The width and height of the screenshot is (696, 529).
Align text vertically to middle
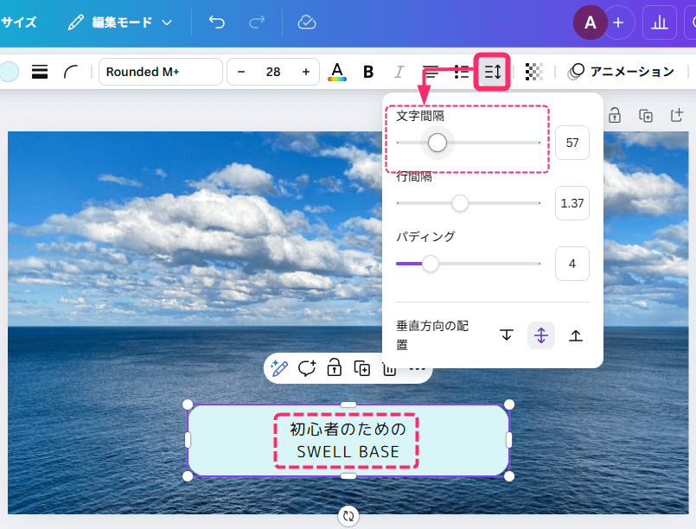pos(541,335)
